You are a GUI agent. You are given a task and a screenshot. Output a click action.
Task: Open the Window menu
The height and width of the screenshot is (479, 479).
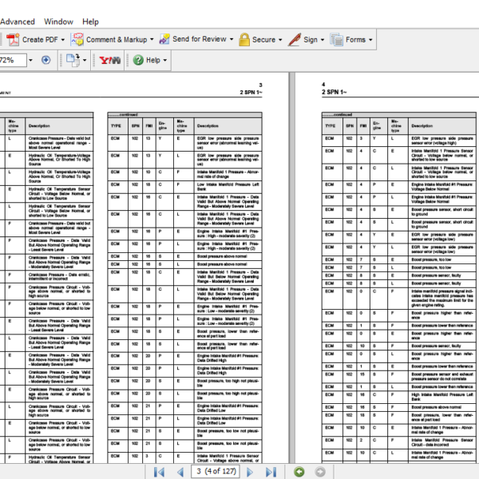58,22
